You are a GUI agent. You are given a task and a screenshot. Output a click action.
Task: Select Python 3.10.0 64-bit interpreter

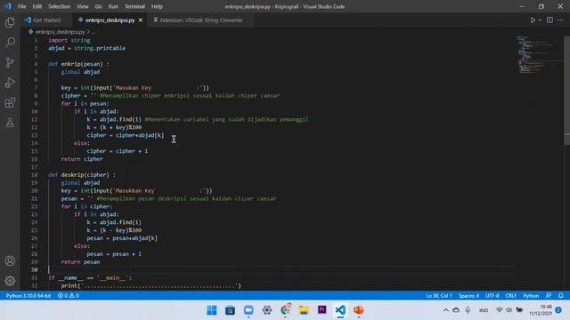tap(28, 296)
